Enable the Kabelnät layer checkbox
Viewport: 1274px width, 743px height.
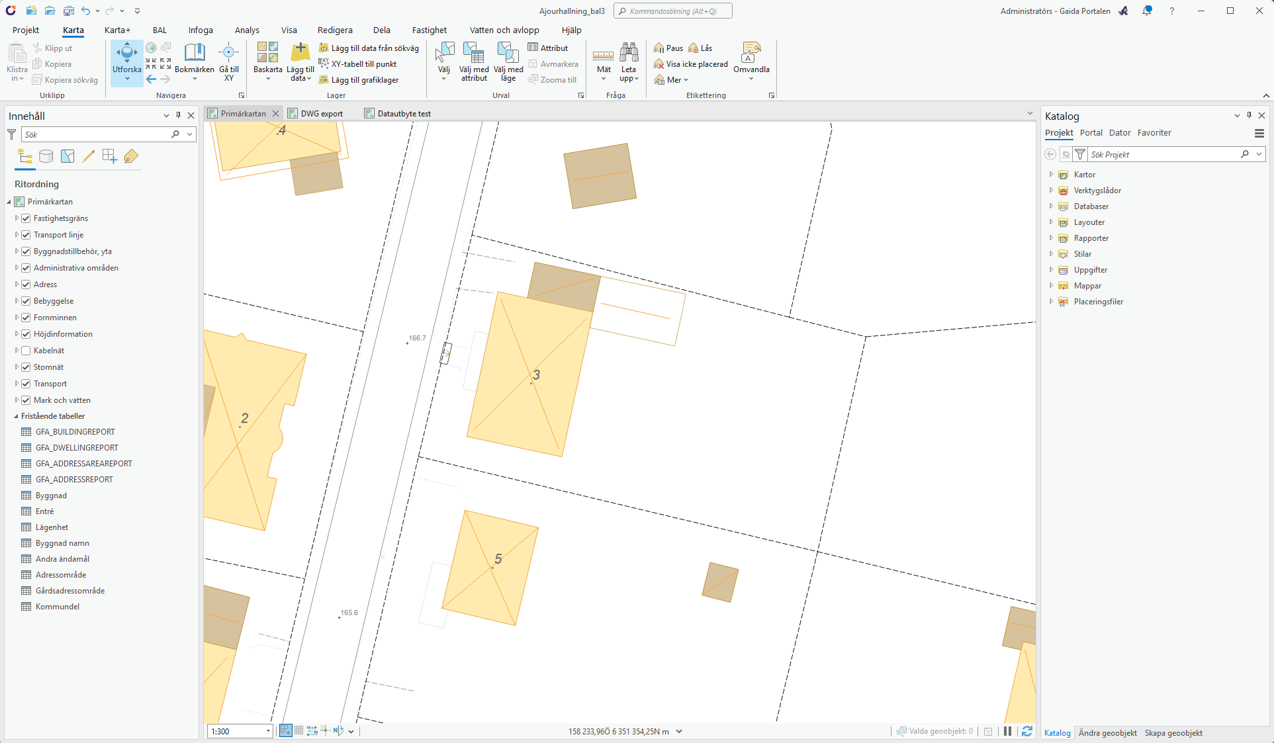[x=26, y=351]
